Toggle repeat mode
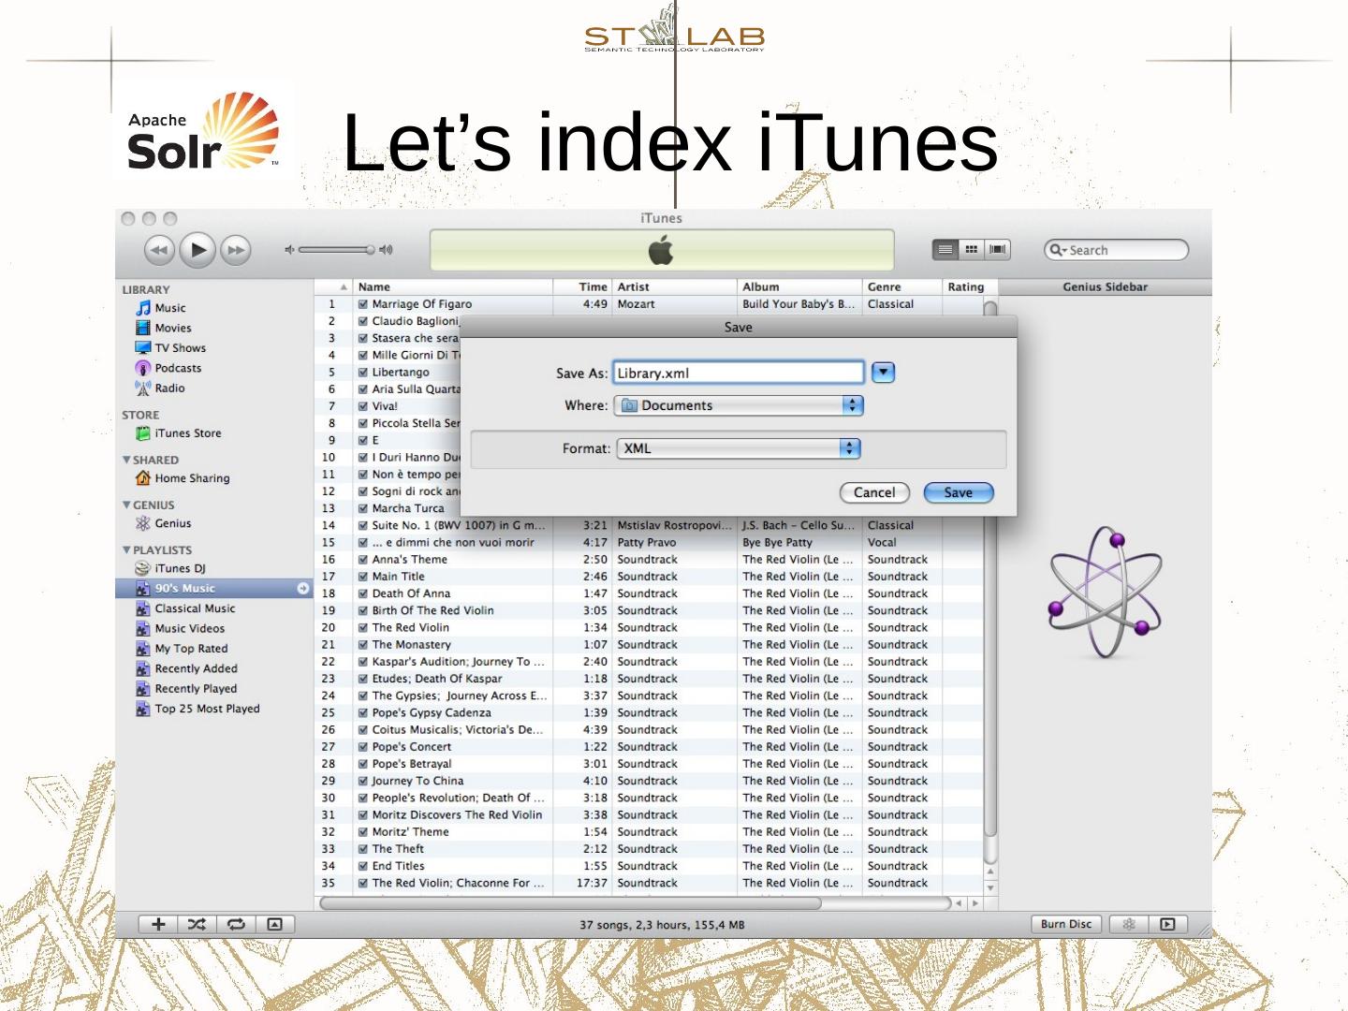This screenshot has height=1011, width=1348. tap(236, 924)
